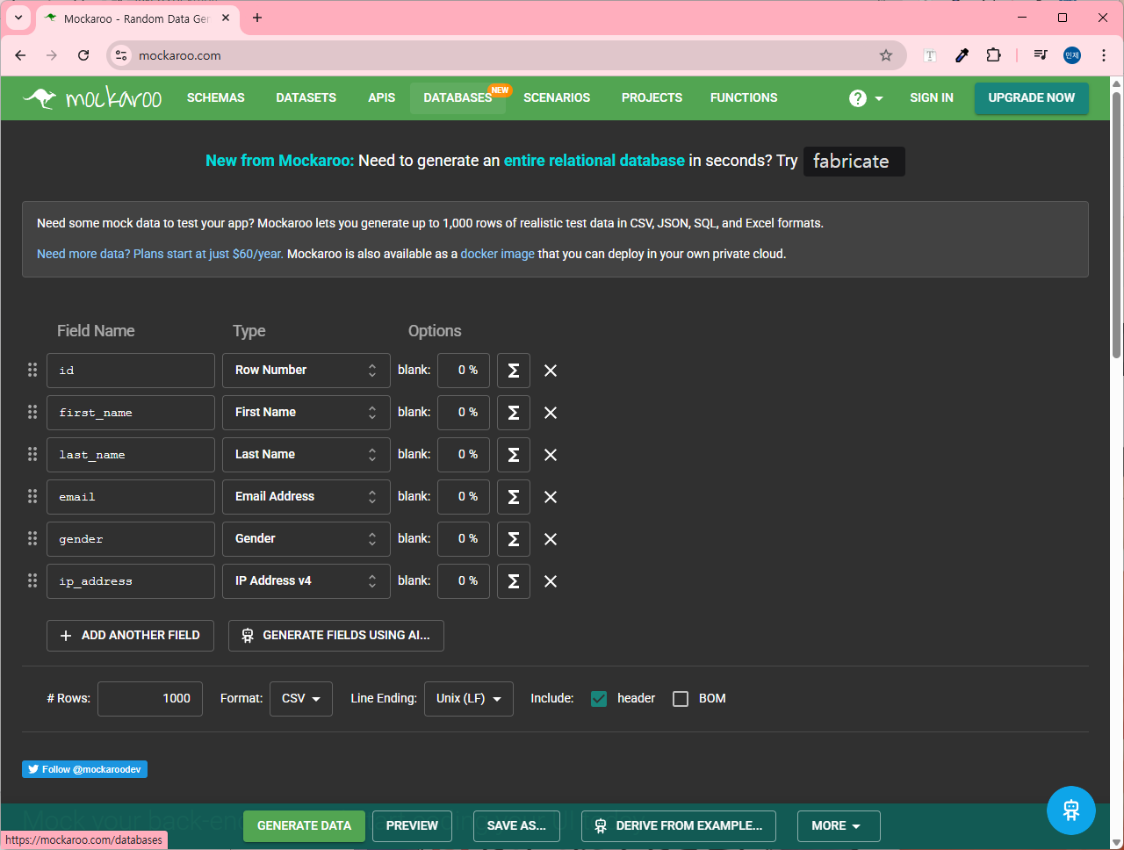Open the PROJECTS nav item

(x=652, y=97)
